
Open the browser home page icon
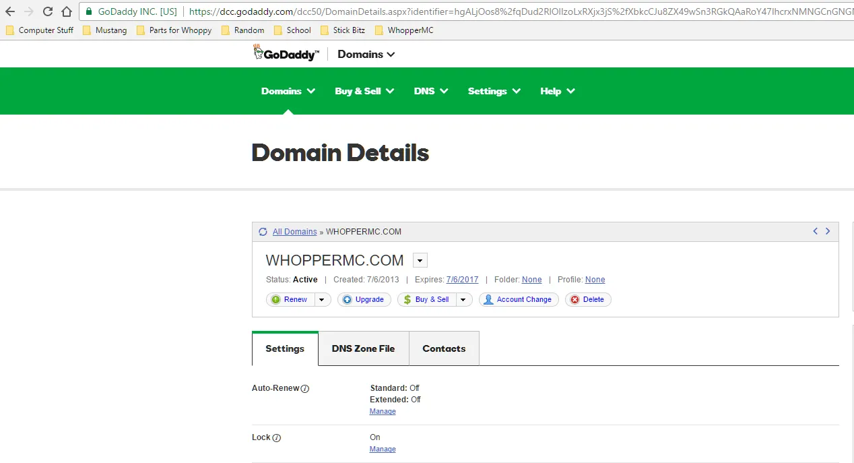66,11
